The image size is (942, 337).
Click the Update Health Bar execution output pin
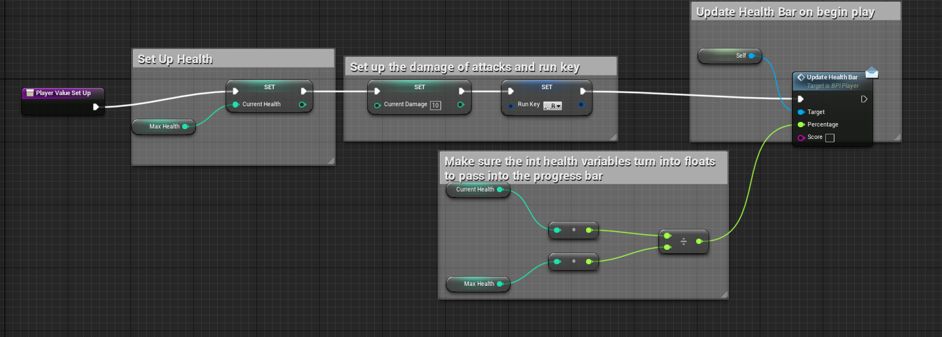click(864, 99)
